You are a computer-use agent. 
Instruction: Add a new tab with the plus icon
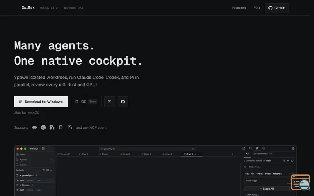pyautogui.click(x=232, y=154)
